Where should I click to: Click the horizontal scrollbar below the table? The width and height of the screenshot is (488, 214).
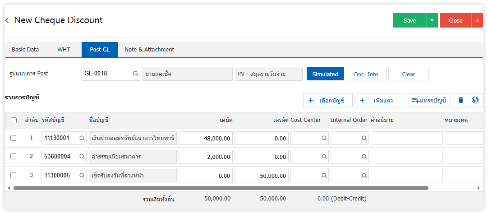pos(221,188)
